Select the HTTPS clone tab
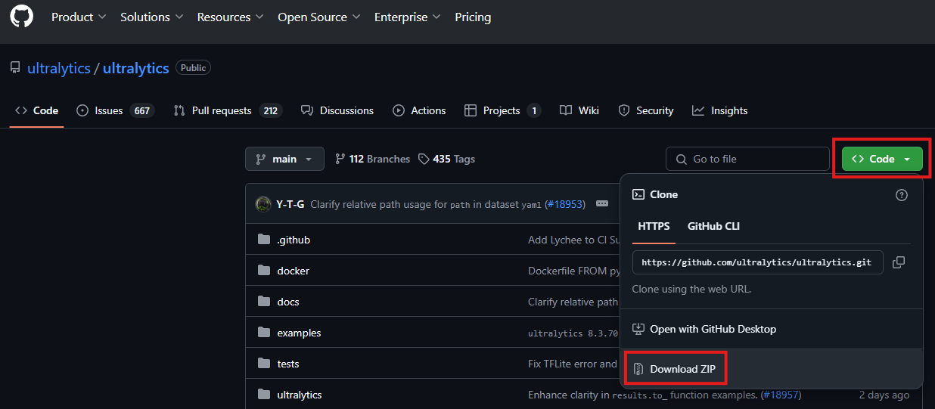Image resolution: width=935 pixels, height=409 pixels. [654, 226]
